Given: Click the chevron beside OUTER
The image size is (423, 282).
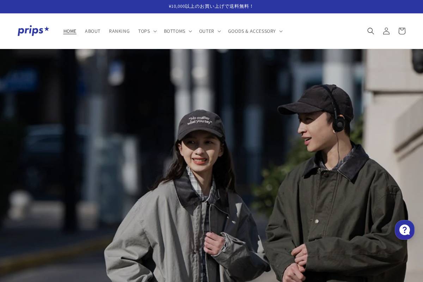Looking at the screenshot, I should tap(219, 31).
